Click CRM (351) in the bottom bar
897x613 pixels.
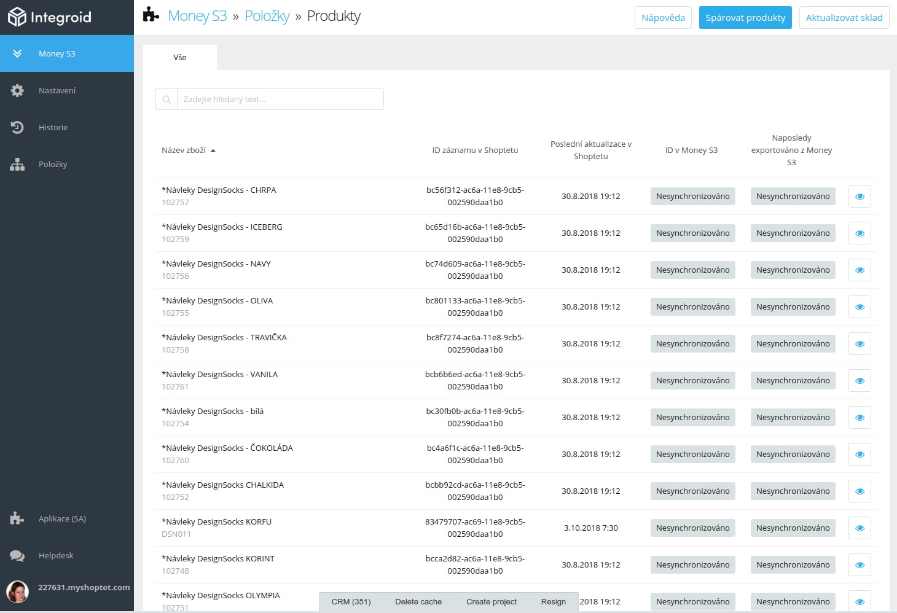point(351,602)
